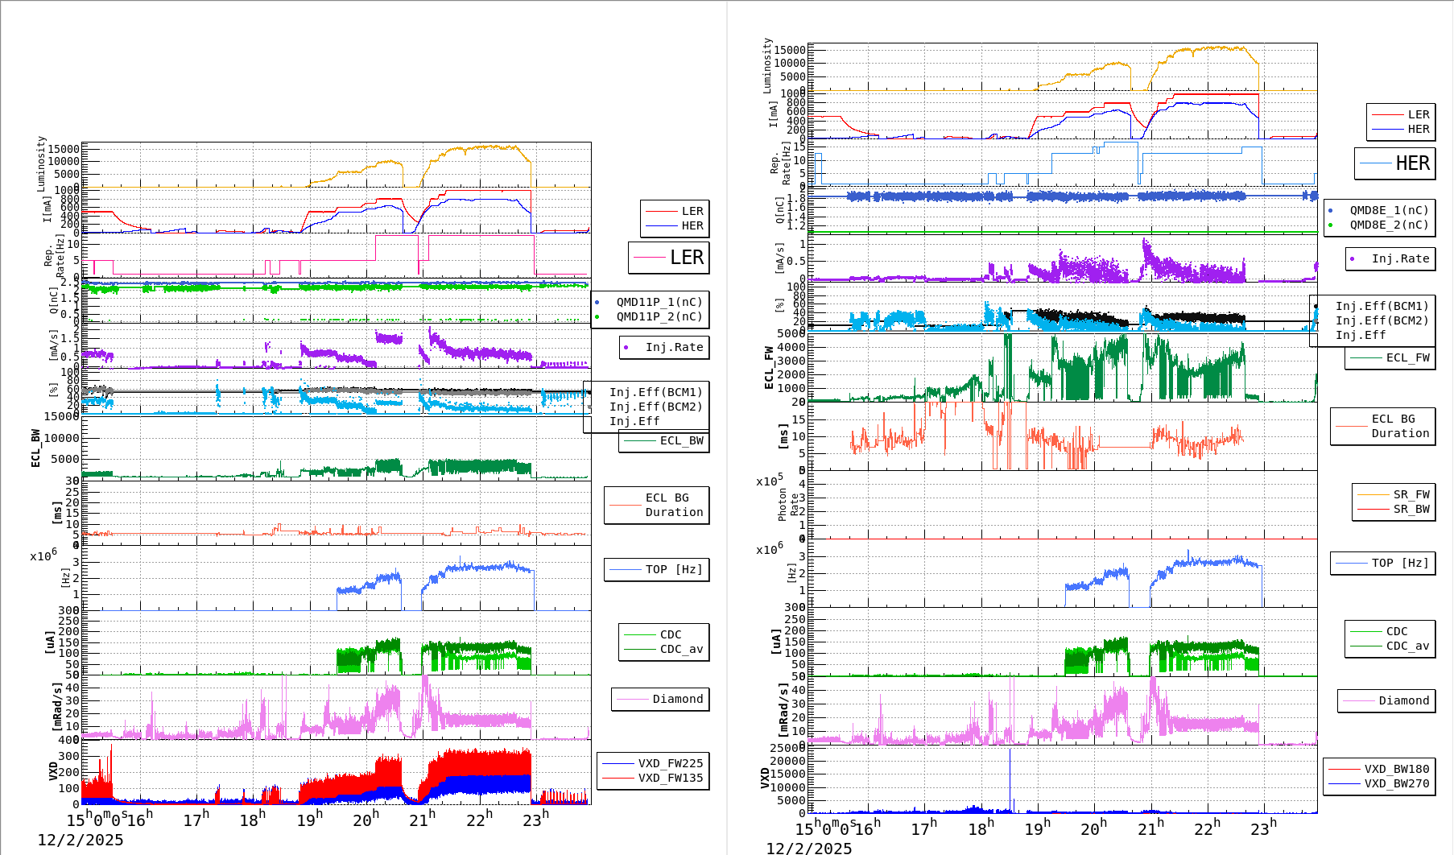Select the ECL_FW legend label
This screenshot has width=1454, height=855.
[1407, 357]
